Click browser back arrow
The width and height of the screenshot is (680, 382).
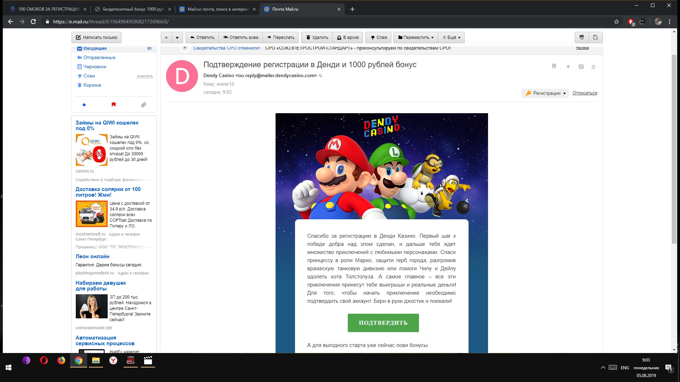pyautogui.click(x=11, y=22)
